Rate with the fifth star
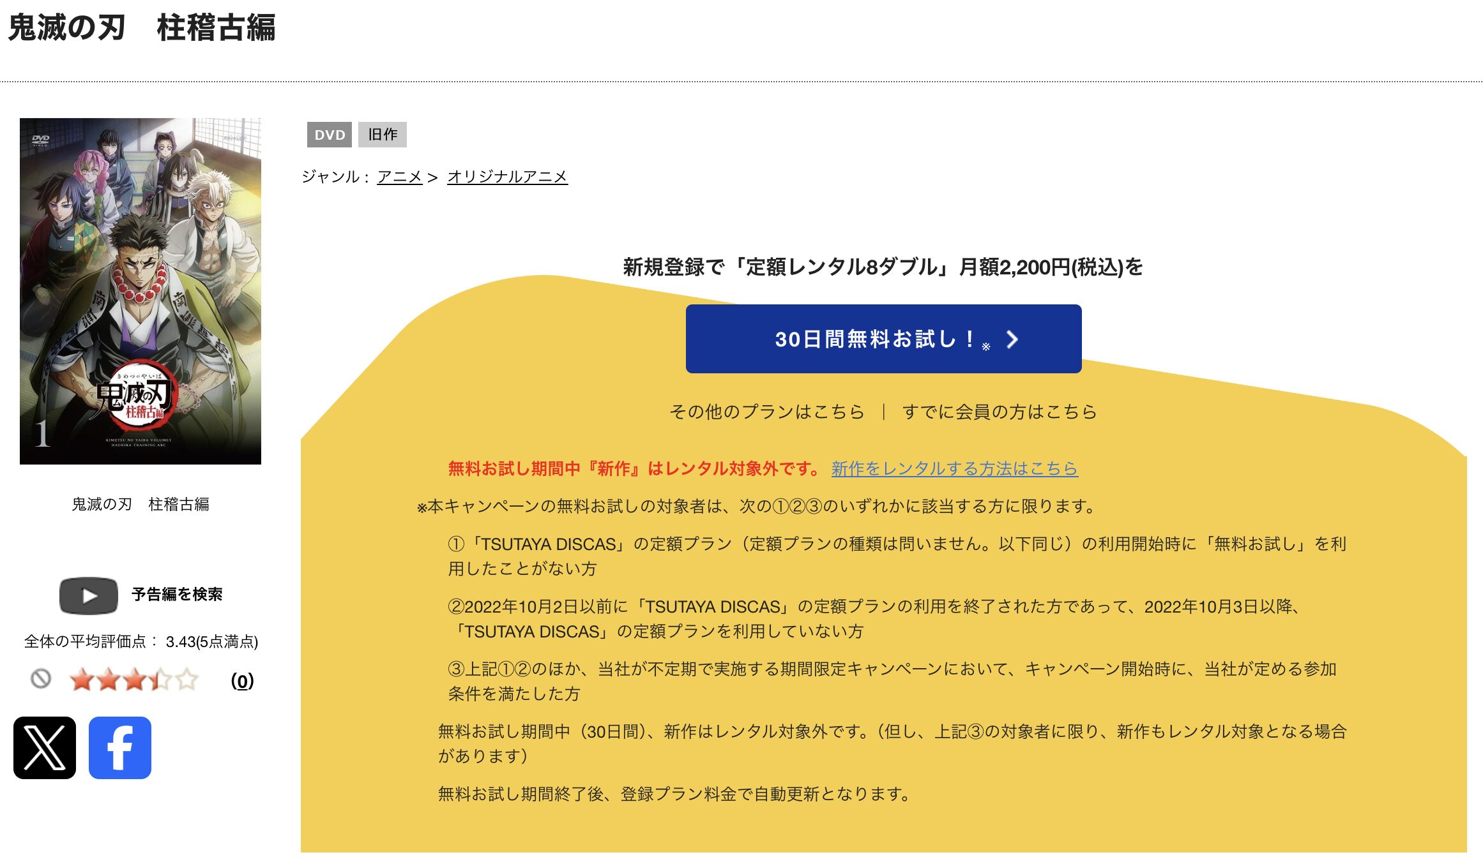 (x=186, y=680)
